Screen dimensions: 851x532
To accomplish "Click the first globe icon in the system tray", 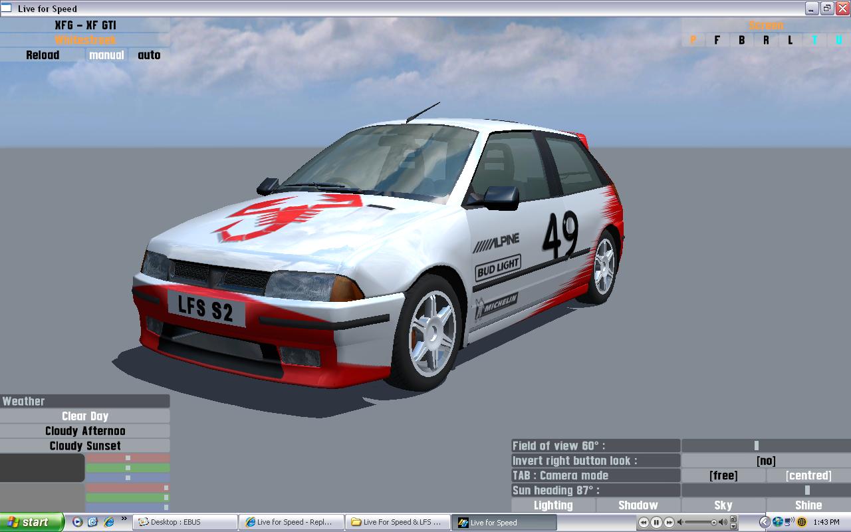I will coord(777,523).
